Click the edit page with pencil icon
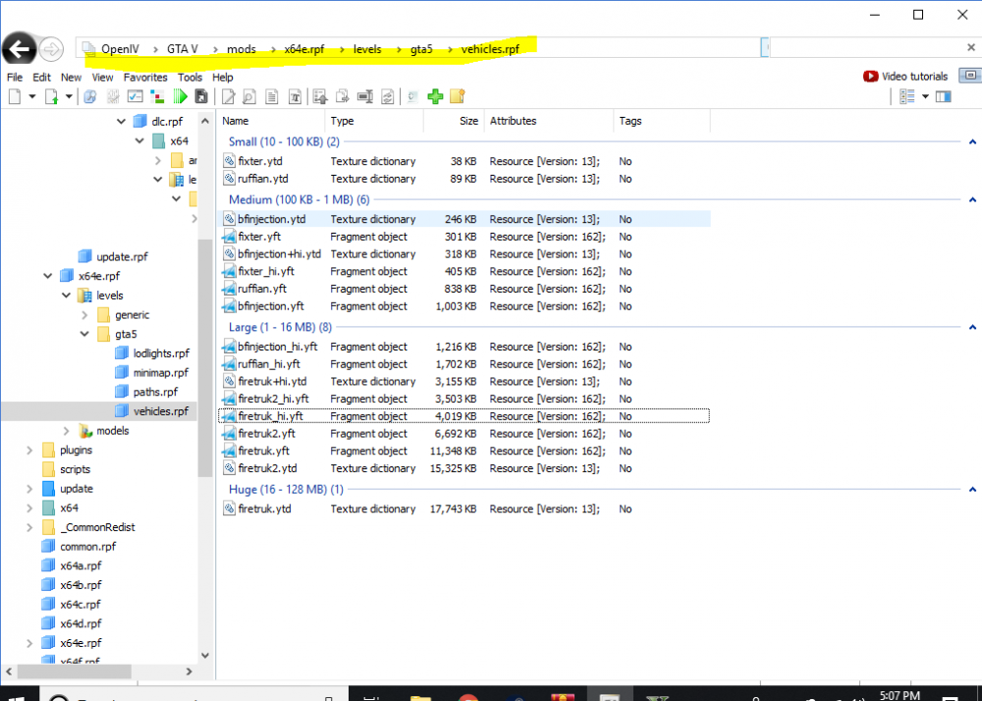982x701 pixels. [228, 96]
